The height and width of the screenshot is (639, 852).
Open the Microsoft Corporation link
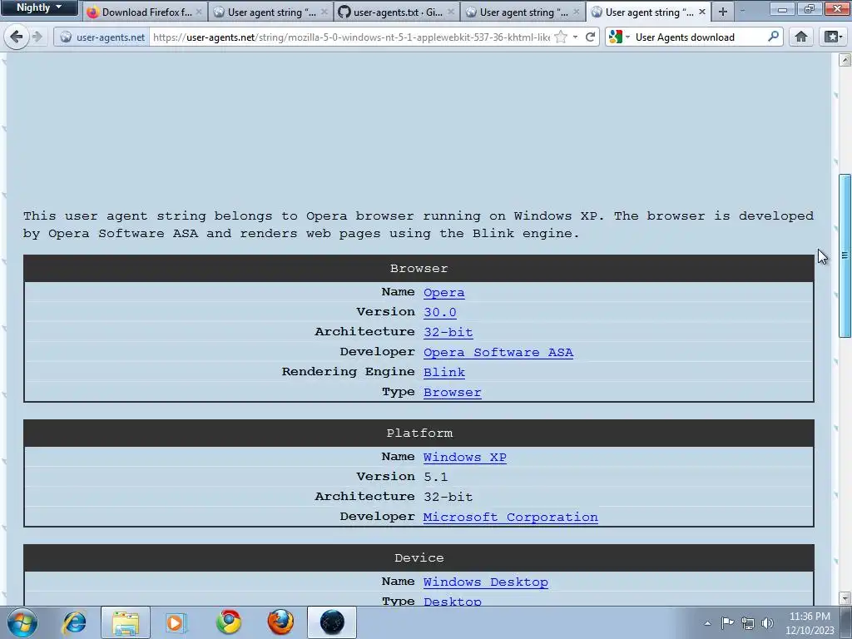(510, 517)
